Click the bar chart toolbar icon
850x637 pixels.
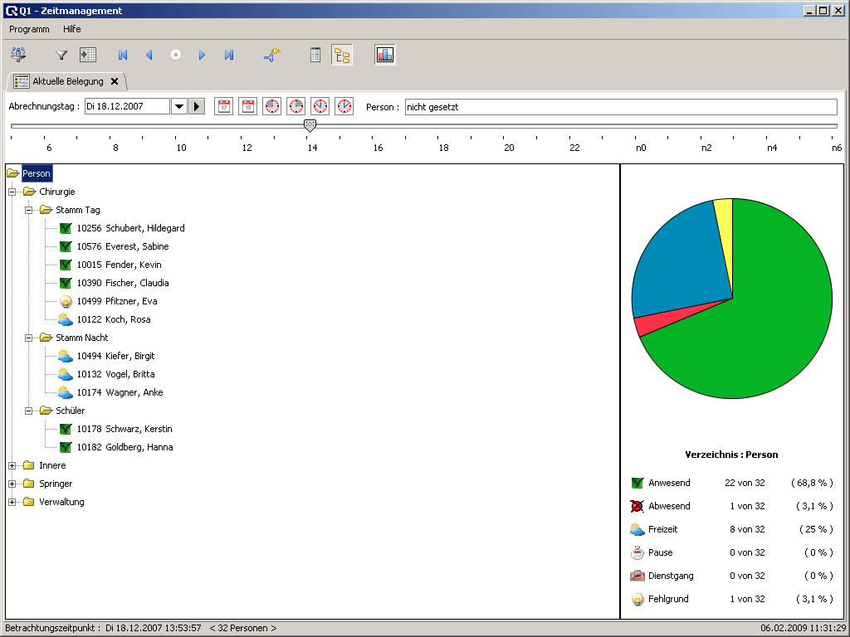(384, 55)
